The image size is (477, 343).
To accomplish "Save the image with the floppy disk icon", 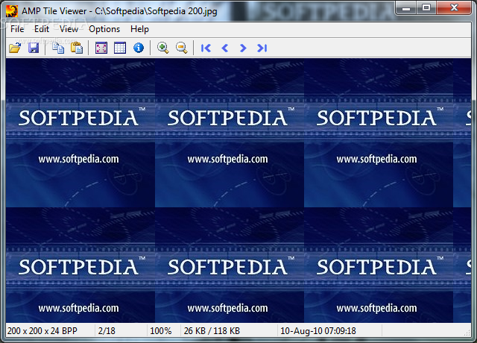I will (x=34, y=48).
